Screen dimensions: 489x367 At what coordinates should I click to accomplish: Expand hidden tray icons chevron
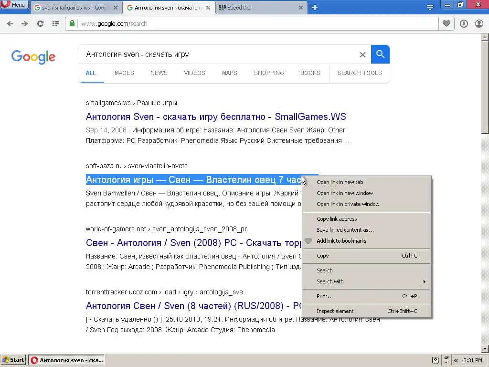456,360
